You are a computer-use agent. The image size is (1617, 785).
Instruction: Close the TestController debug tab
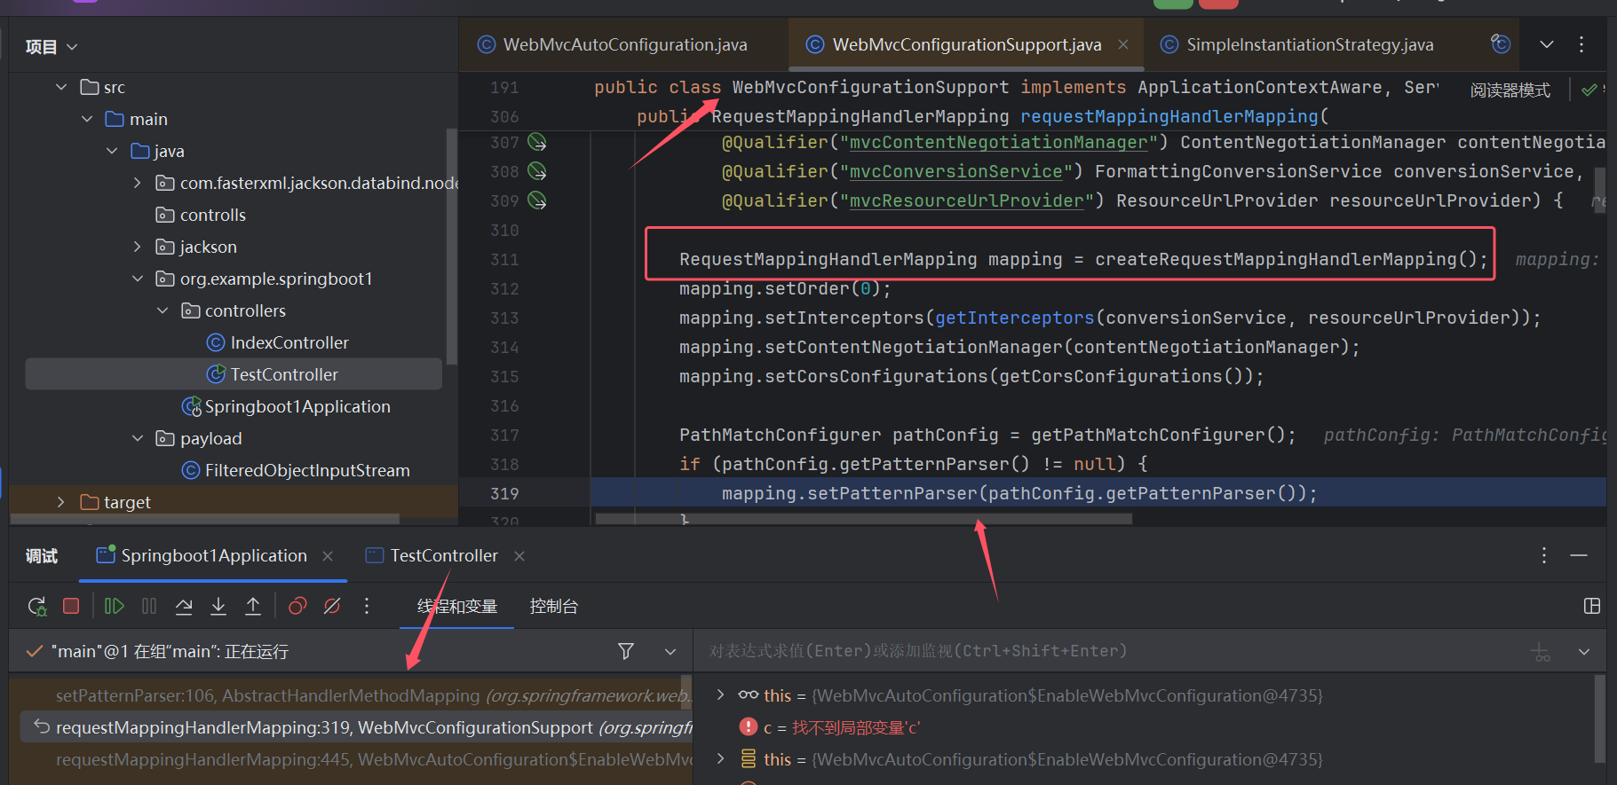[x=519, y=556]
